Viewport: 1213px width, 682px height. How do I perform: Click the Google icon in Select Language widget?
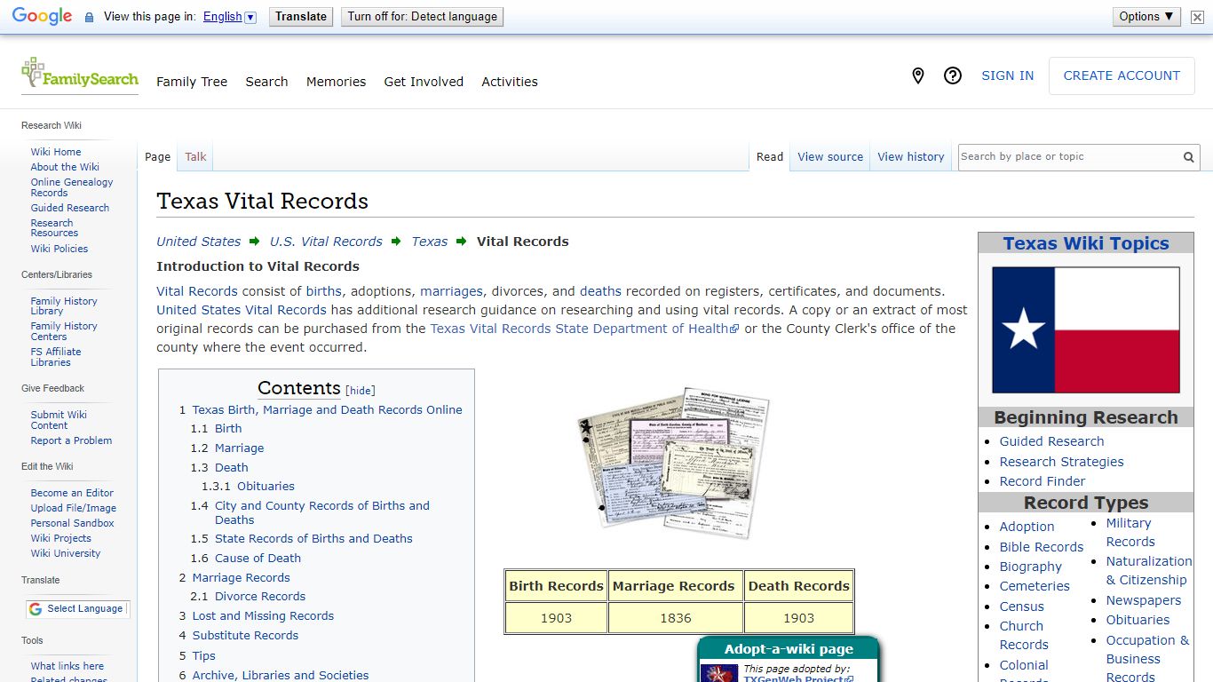(36, 609)
